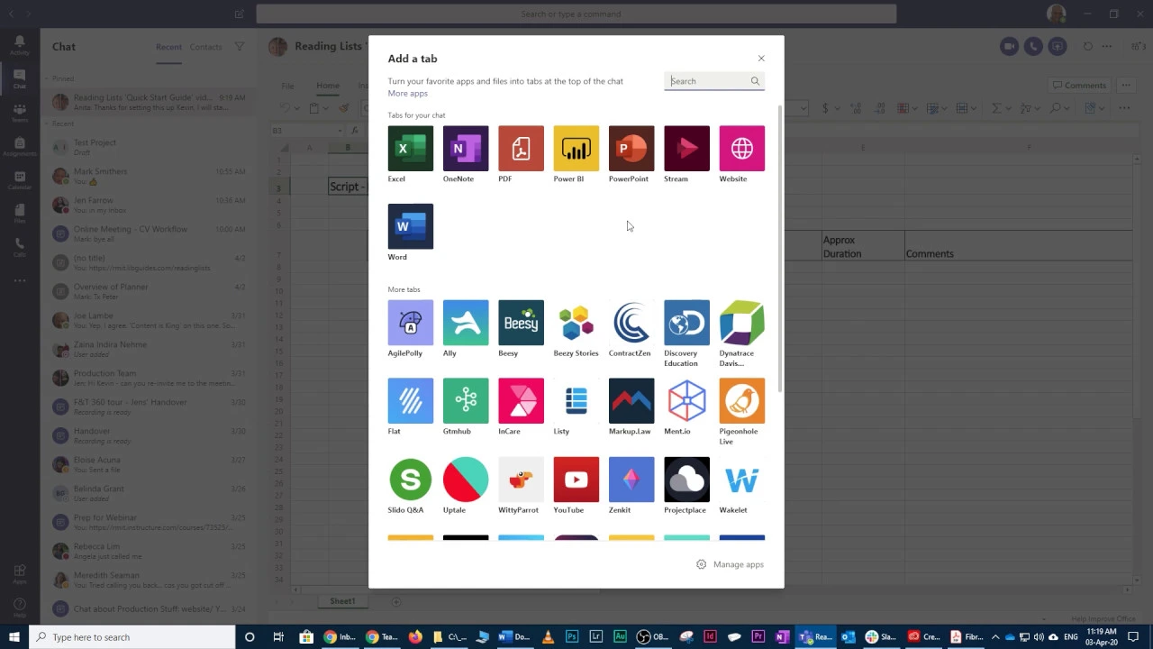Open the Eloise Acuna chat
The height and width of the screenshot is (649, 1153).
(149, 464)
